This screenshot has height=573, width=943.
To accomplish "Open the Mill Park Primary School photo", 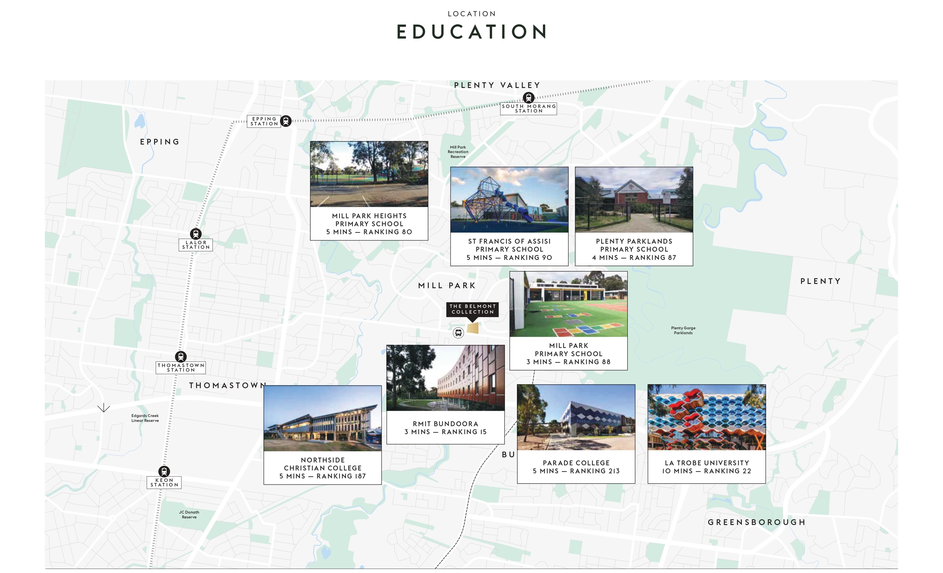I will coord(568,304).
